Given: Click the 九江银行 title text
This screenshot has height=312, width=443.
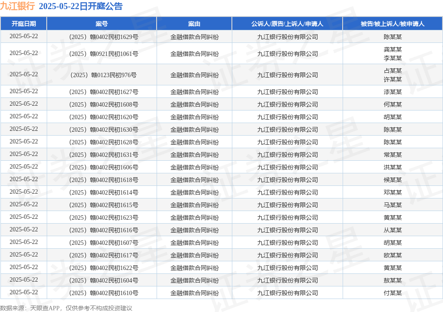Looking at the screenshot, I should (x=17, y=6).
